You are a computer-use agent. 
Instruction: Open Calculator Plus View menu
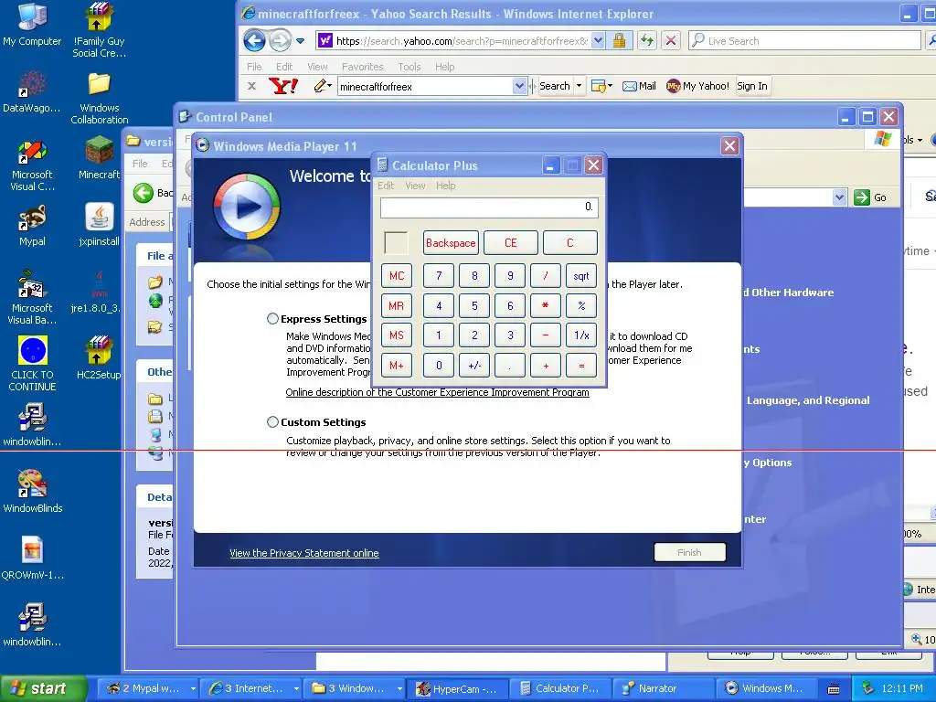click(416, 186)
